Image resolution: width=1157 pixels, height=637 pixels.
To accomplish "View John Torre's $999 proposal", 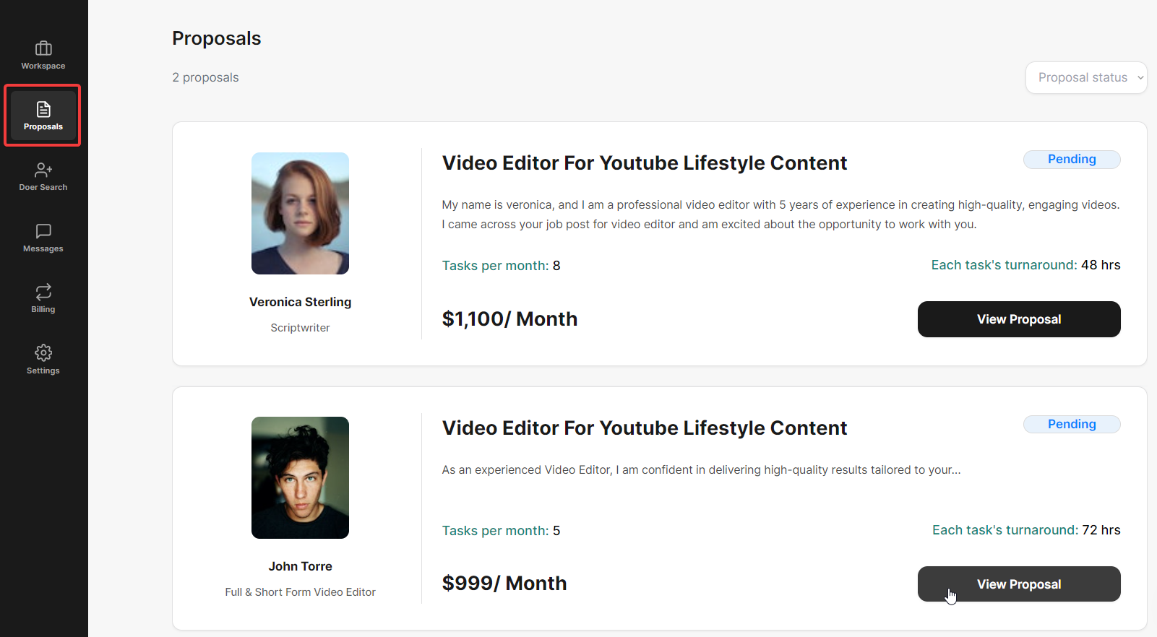I will 1019,584.
